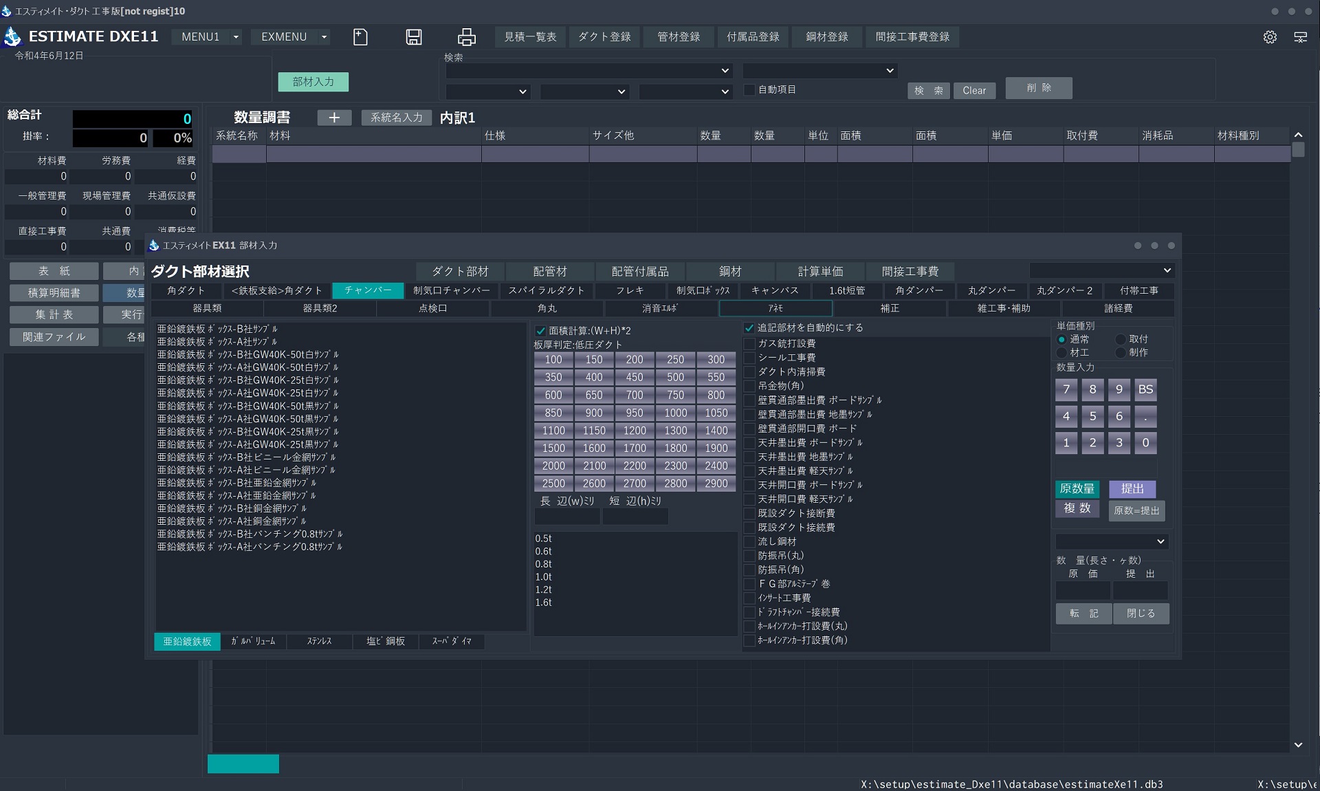Click the save floppy disk icon

point(414,37)
